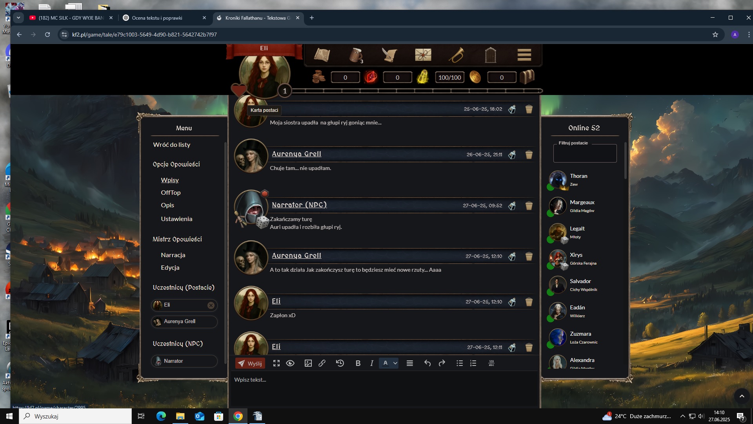Click the brass horn icon
Screen dimensions: 753x424
[457, 55]
